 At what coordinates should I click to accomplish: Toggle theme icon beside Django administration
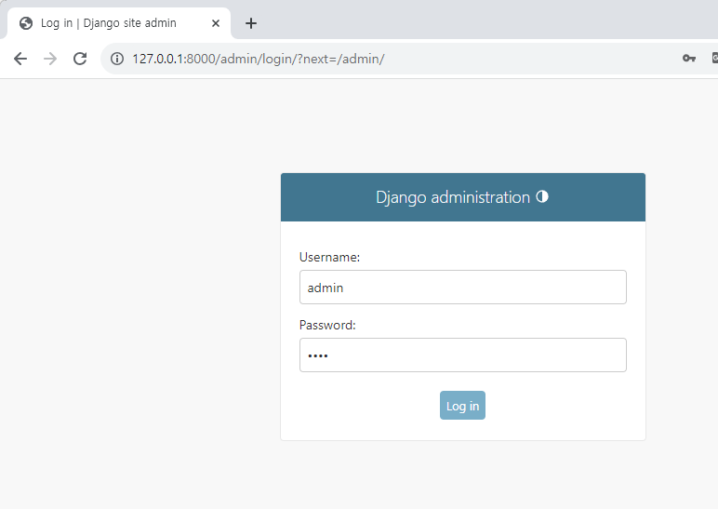click(x=542, y=196)
